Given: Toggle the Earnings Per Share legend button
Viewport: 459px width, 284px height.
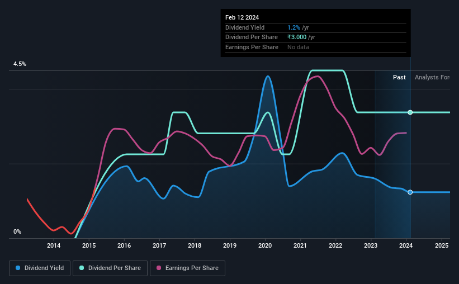Looking at the screenshot, I should pyautogui.click(x=187, y=268).
